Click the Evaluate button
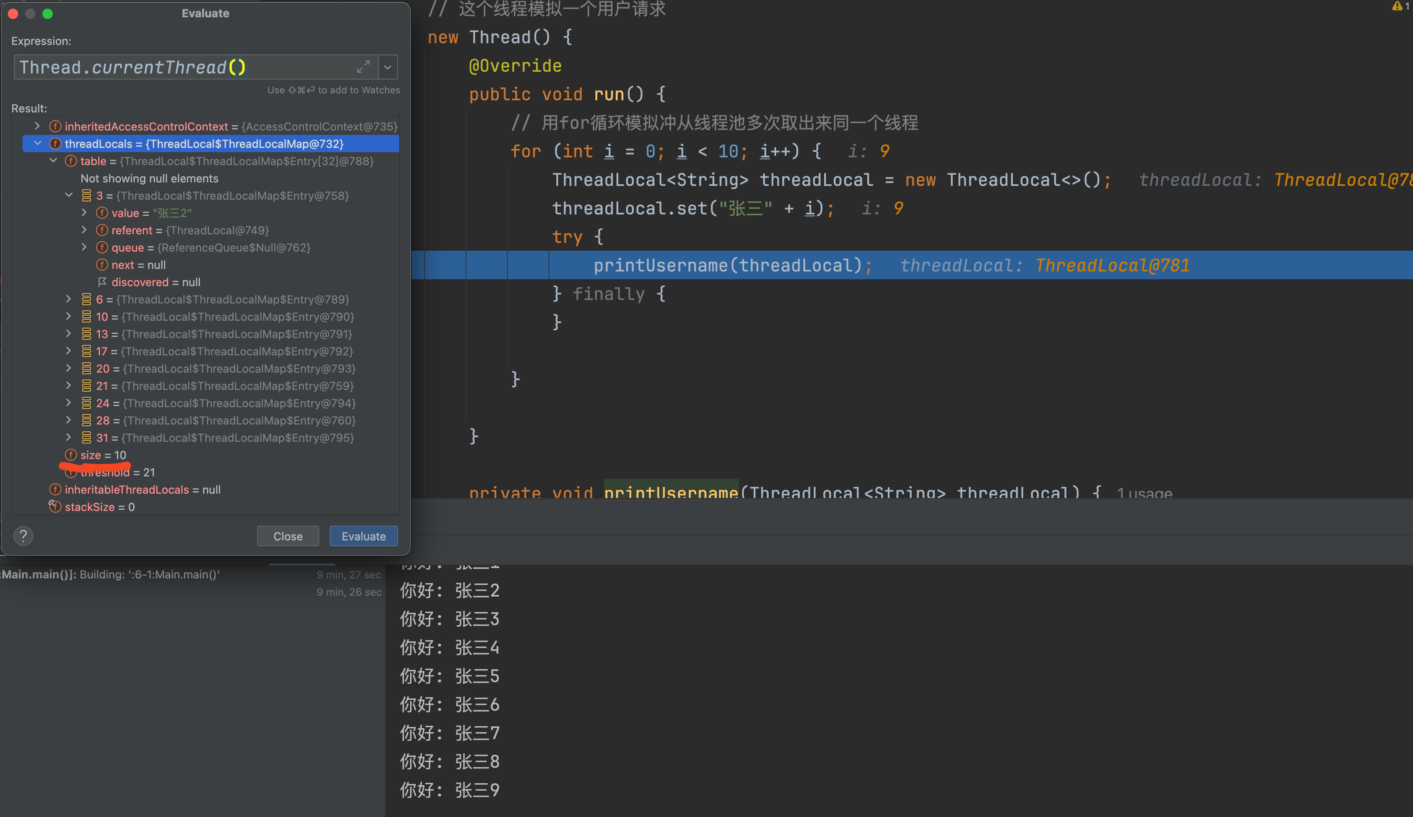 pos(363,536)
